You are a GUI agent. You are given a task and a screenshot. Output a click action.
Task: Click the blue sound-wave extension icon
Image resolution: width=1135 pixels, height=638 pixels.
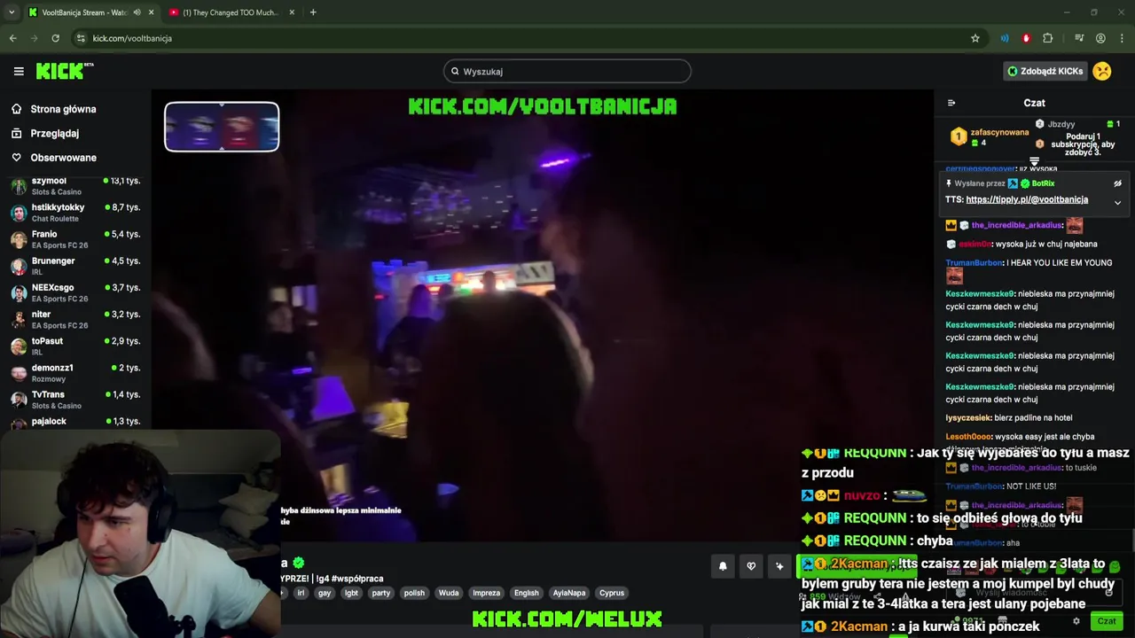click(x=1005, y=38)
